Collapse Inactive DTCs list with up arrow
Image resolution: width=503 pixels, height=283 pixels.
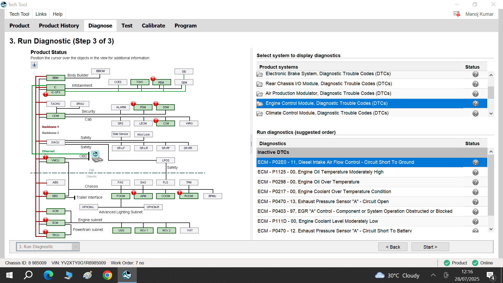tap(491, 152)
